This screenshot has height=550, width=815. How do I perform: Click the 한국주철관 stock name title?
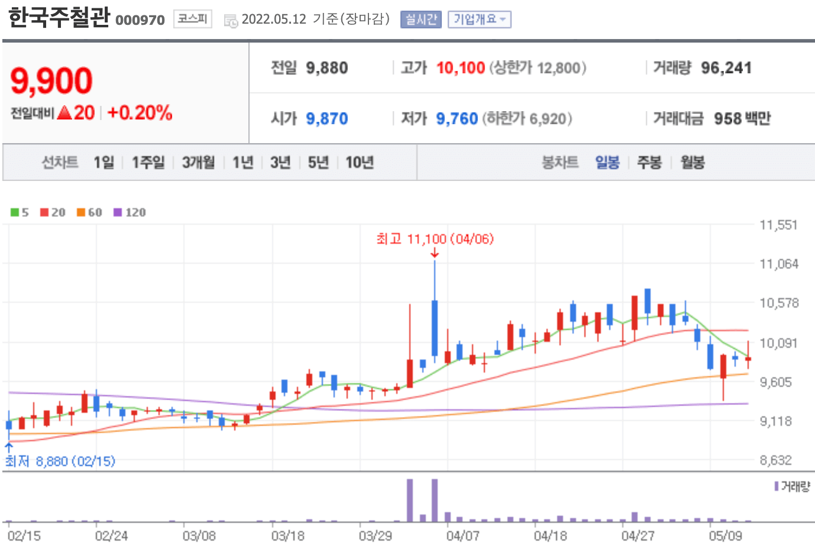click(59, 17)
